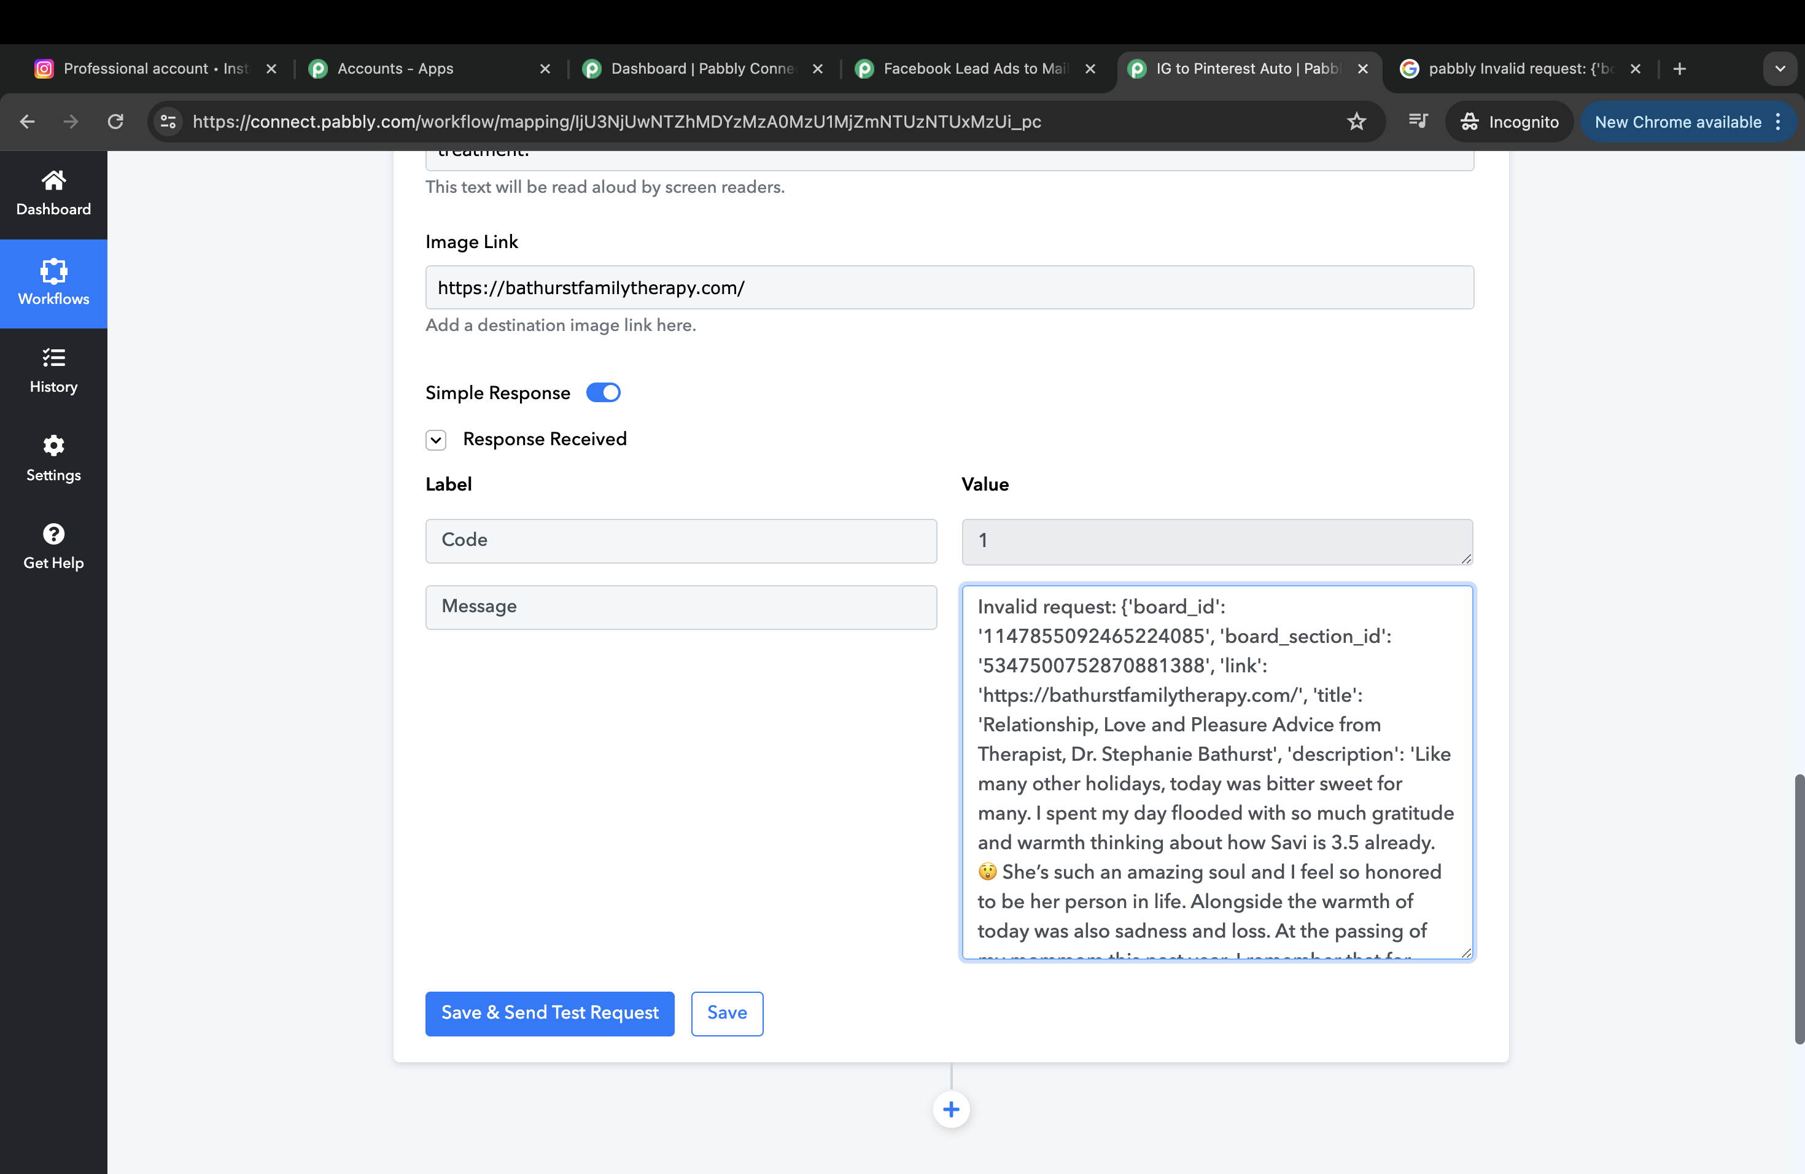Click the Save button
The image size is (1805, 1174).
726,1012
